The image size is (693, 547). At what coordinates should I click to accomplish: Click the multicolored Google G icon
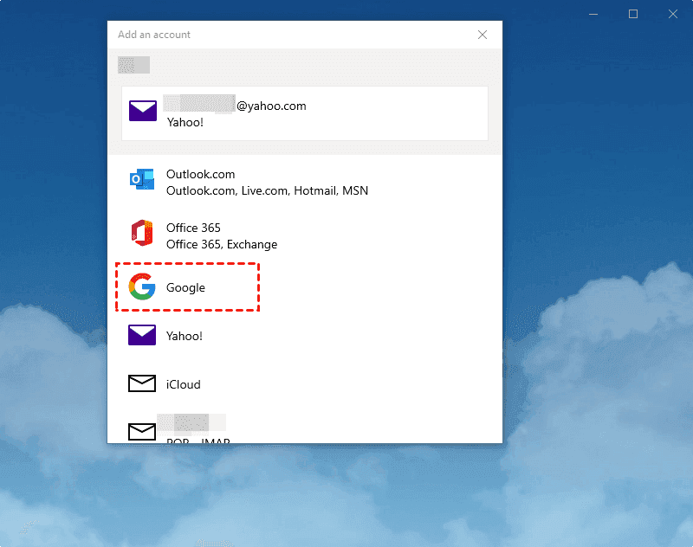(x=142, y=286)
